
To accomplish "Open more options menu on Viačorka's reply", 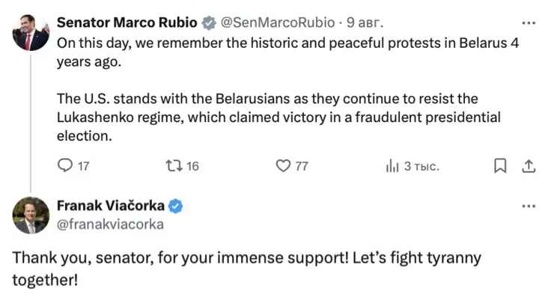I will click(x=529, y=206).
